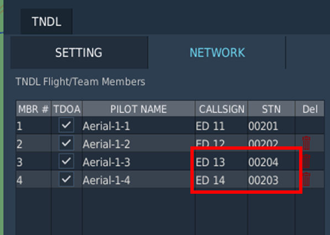Click the MBR # column header

tap(34, 109)
